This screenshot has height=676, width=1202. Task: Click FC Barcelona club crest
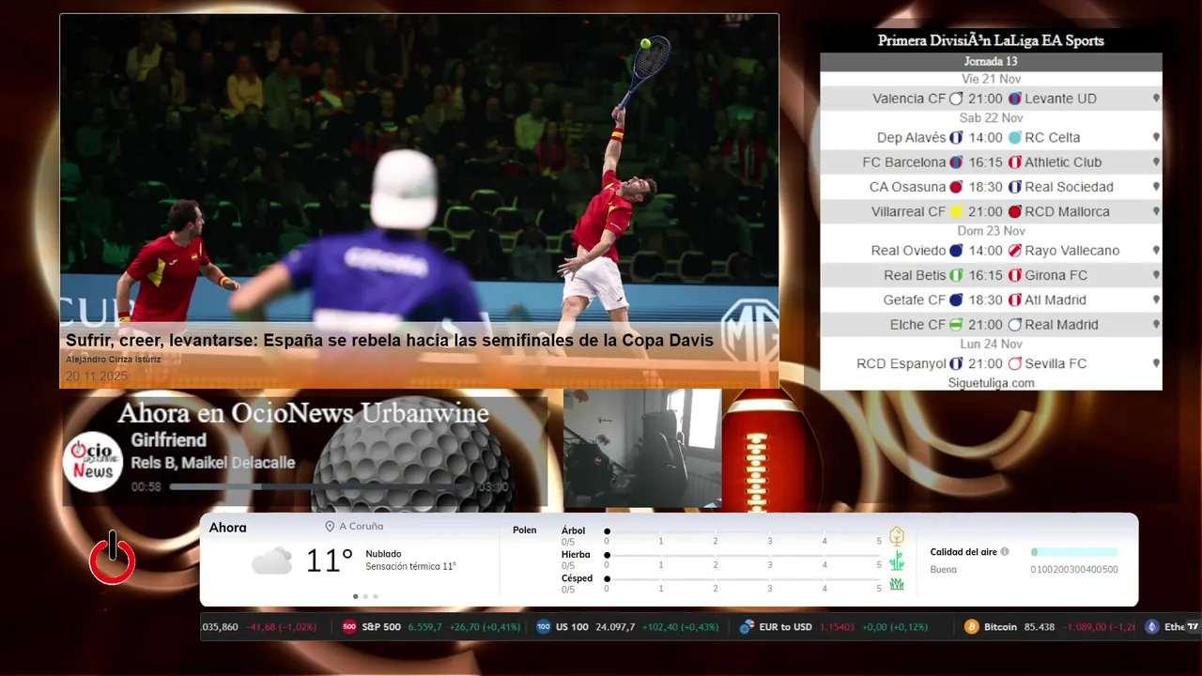[x=956, y=162]
